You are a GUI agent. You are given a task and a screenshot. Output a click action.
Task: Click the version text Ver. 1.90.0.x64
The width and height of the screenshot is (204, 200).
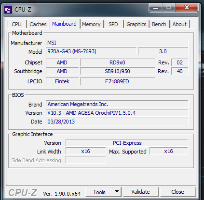[x=62, y=194]
